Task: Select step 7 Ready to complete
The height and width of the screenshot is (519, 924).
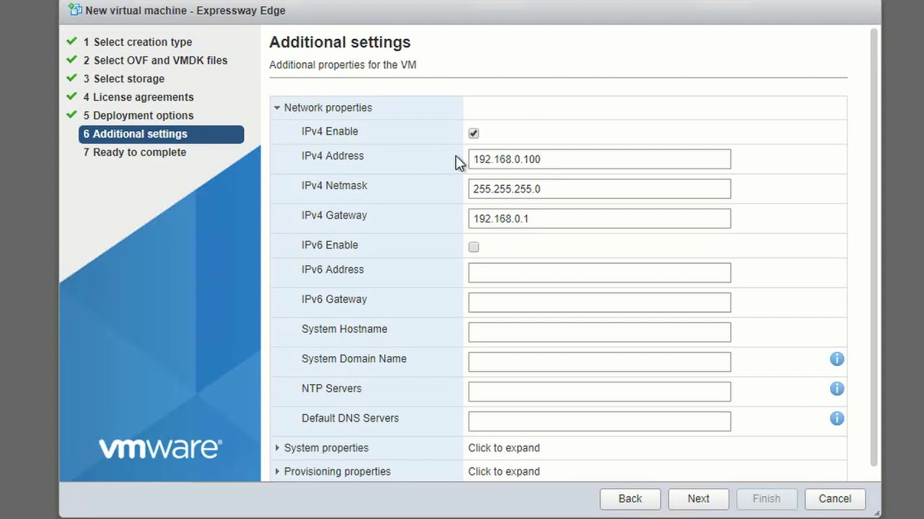Action: pos(134,152)
